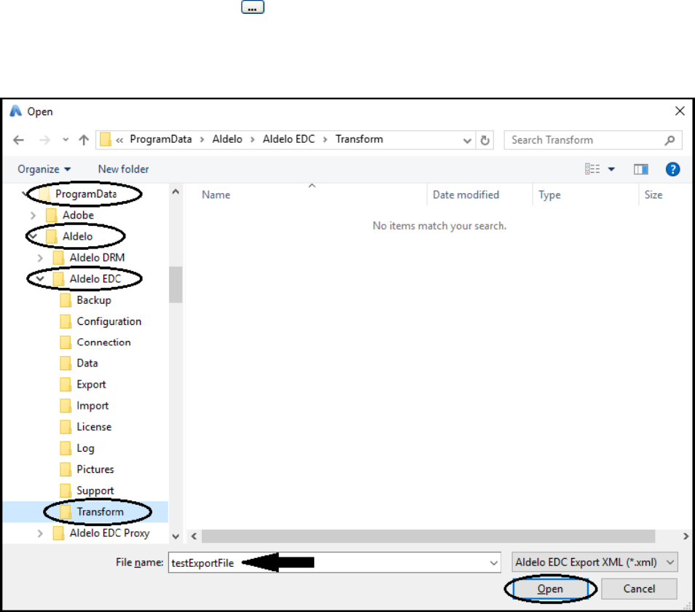
Task: Expand the address bar history dropdown
Action: [467, 141]
